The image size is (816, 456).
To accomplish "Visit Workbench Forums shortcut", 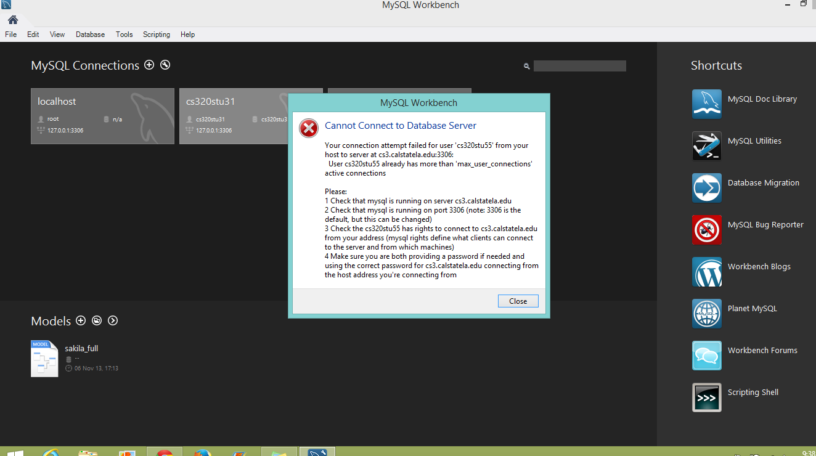I will [x=762, y=351].
